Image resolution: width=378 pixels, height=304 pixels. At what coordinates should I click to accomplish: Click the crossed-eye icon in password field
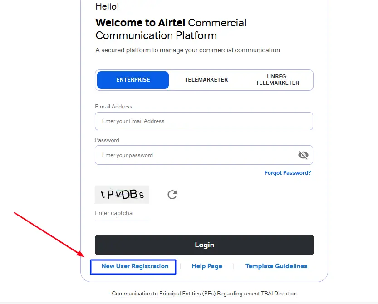click(303, 155)
